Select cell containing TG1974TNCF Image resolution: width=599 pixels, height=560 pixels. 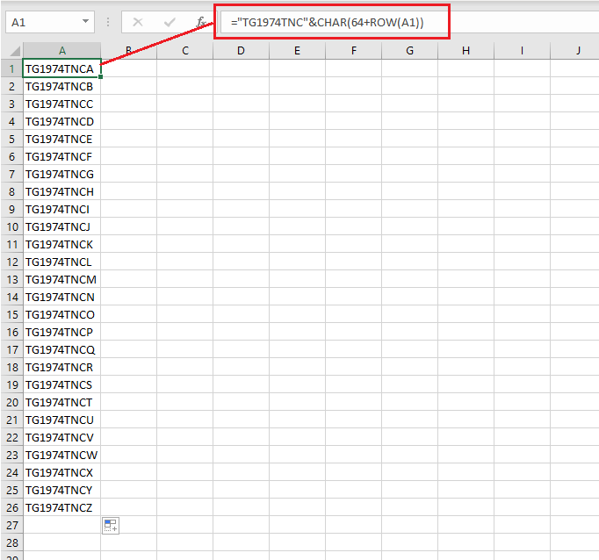click(61, 156)
